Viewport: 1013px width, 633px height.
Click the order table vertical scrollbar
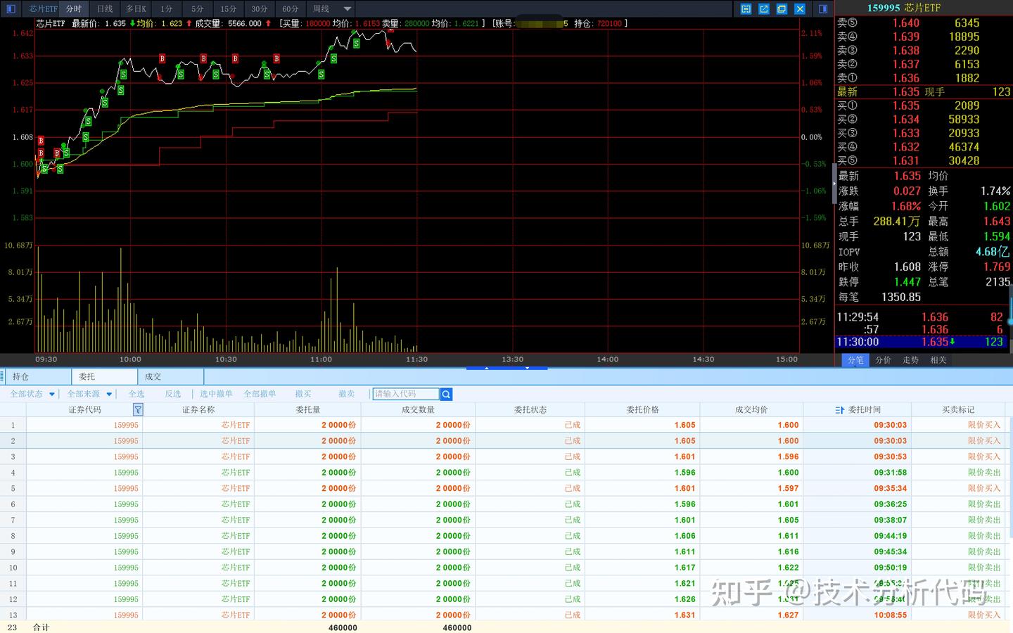1010,478
